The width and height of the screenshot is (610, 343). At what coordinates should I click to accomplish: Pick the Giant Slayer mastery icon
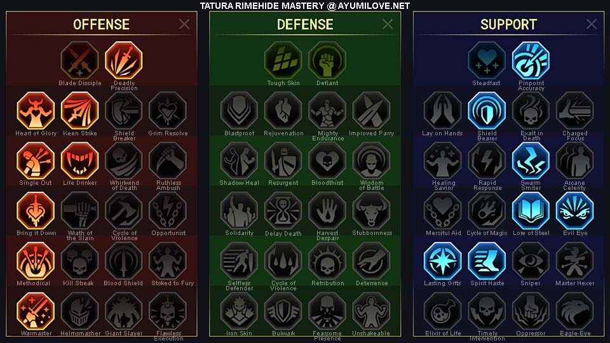(x=124, y=311)
